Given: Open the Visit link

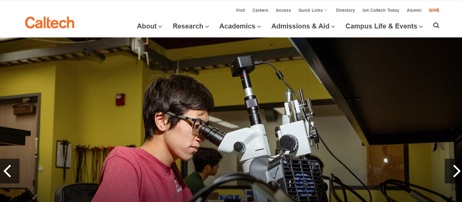Looking at the screenshot, I should click(240, 10).
